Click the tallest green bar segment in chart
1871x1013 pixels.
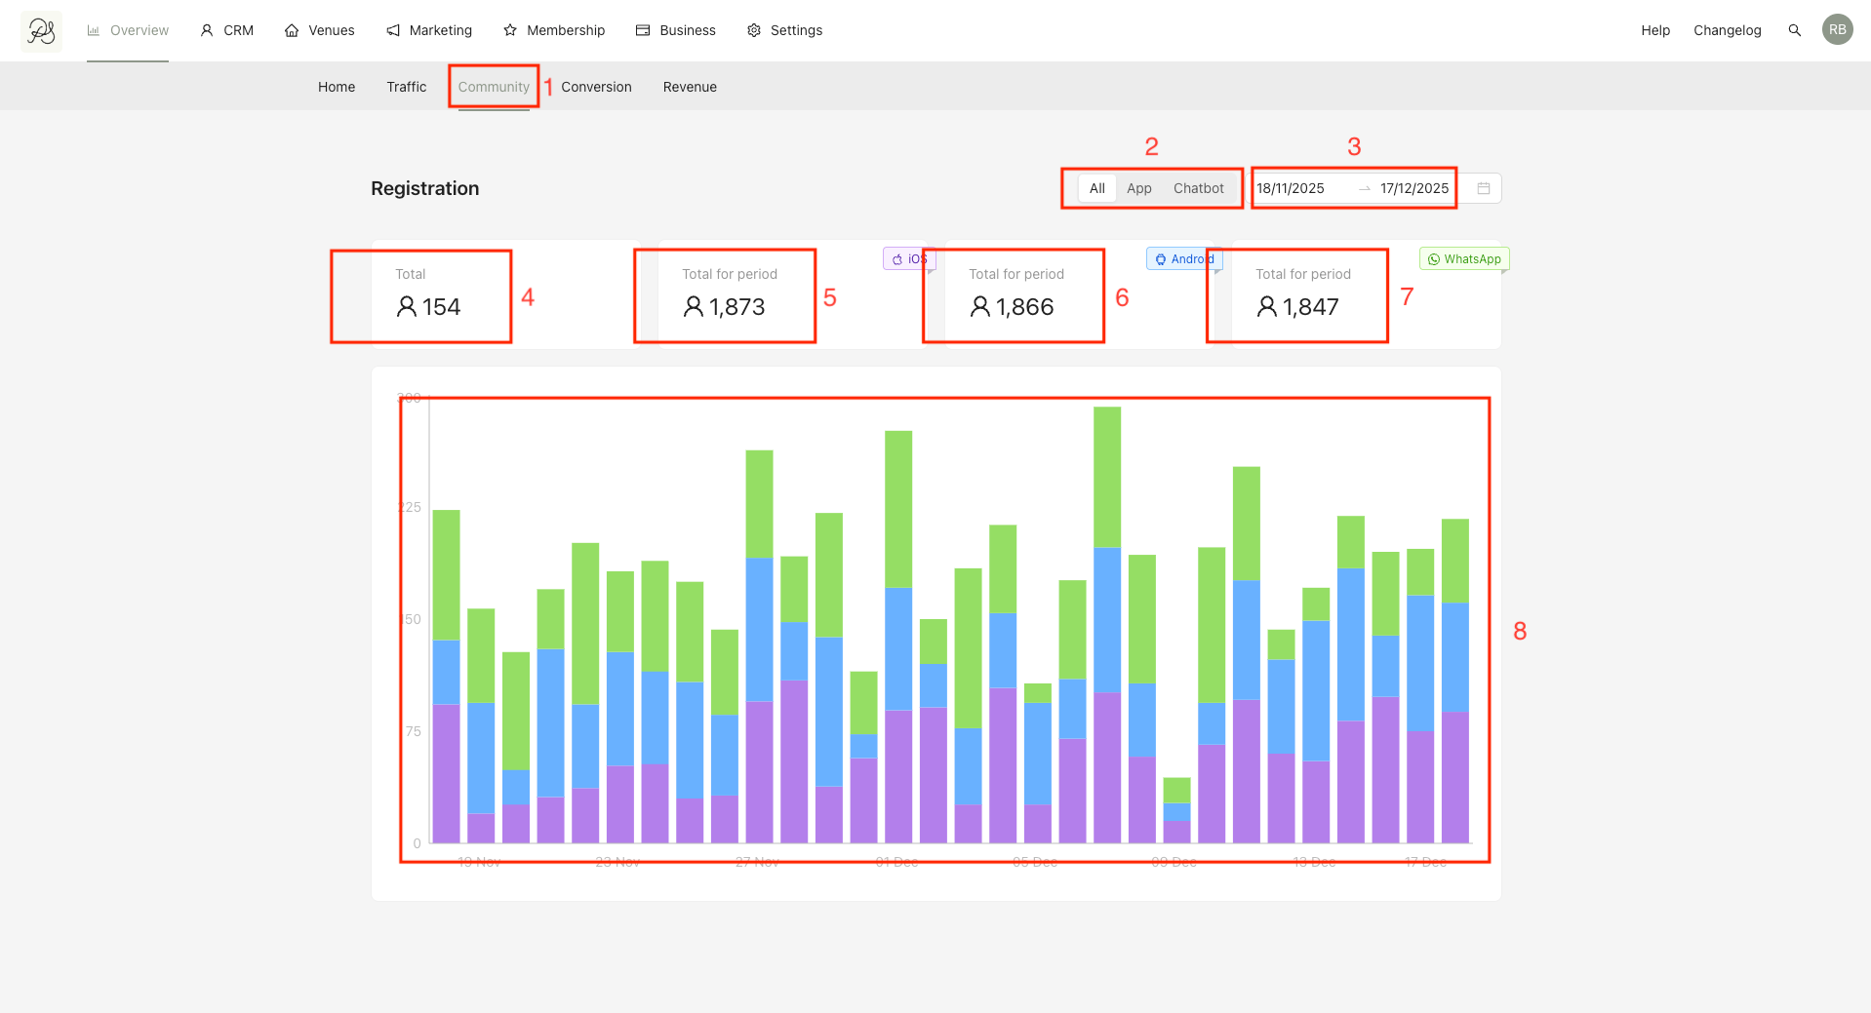tap(585, 624)
